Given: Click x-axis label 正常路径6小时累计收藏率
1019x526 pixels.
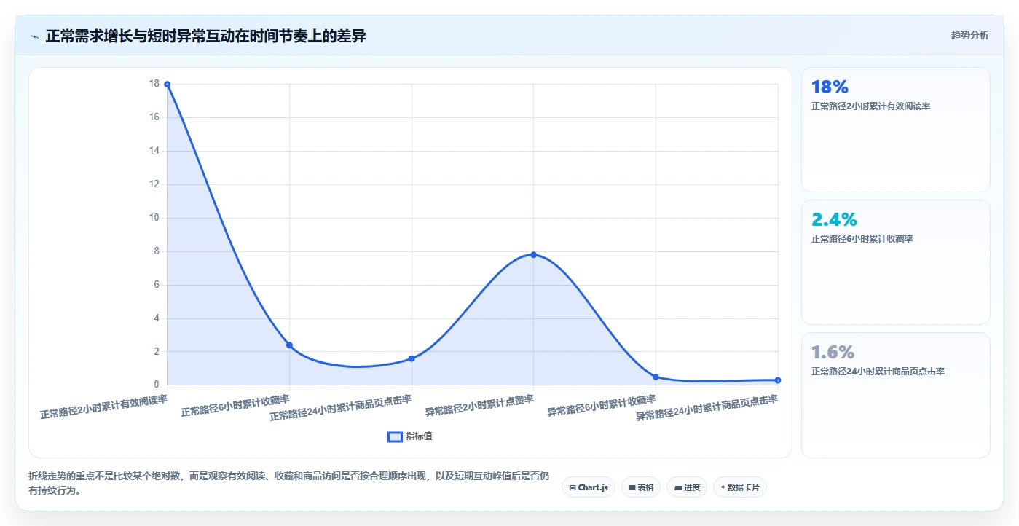Looking at the screenshot, I should (235, 405).
